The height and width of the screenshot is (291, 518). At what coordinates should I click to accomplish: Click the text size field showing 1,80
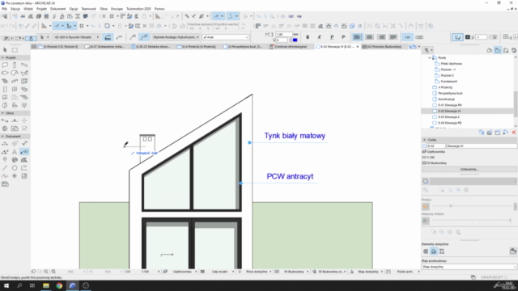click(284, 34)
